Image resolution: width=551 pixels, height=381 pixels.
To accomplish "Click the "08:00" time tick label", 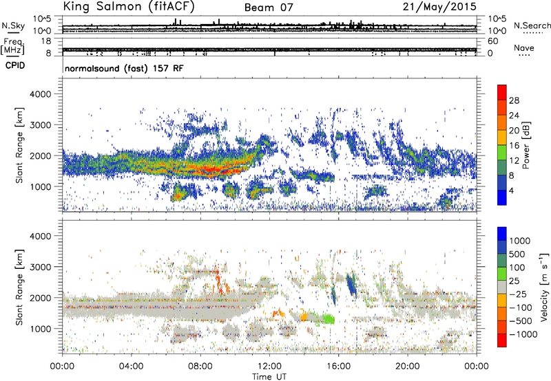I will (200, 367).
